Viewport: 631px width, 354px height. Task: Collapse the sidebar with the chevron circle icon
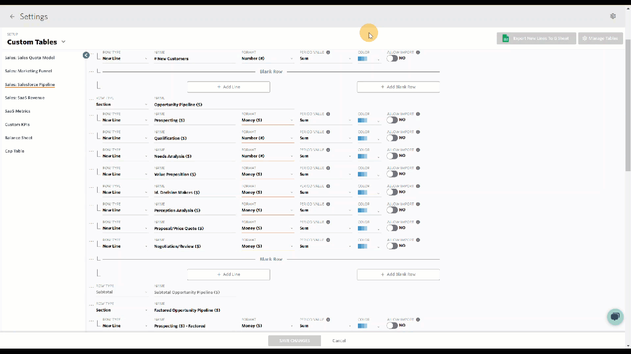(x=86, y=55)
